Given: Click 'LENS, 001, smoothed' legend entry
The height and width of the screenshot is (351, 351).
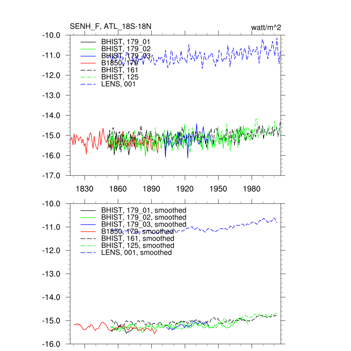Looking at the screenshot, I should 136,253.
